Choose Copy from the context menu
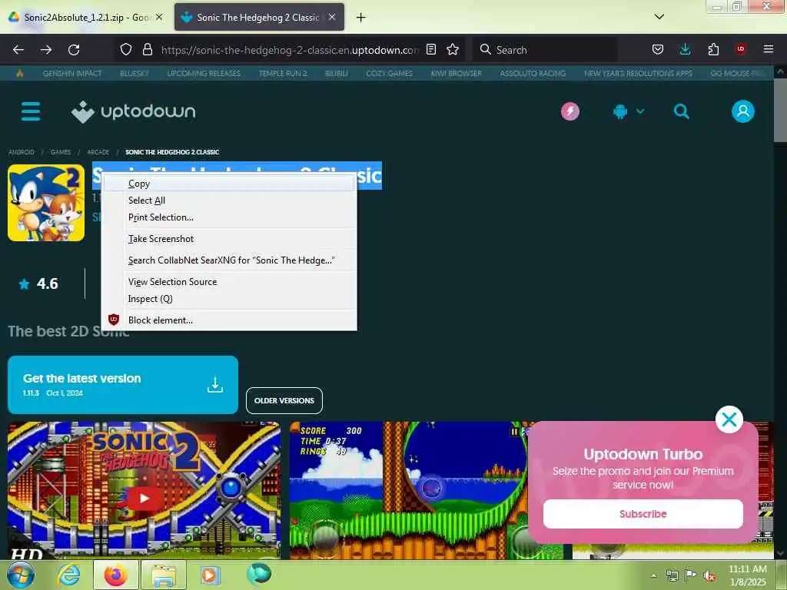The height and width of the screenshot is (590, 787). (x=229, y=184)
